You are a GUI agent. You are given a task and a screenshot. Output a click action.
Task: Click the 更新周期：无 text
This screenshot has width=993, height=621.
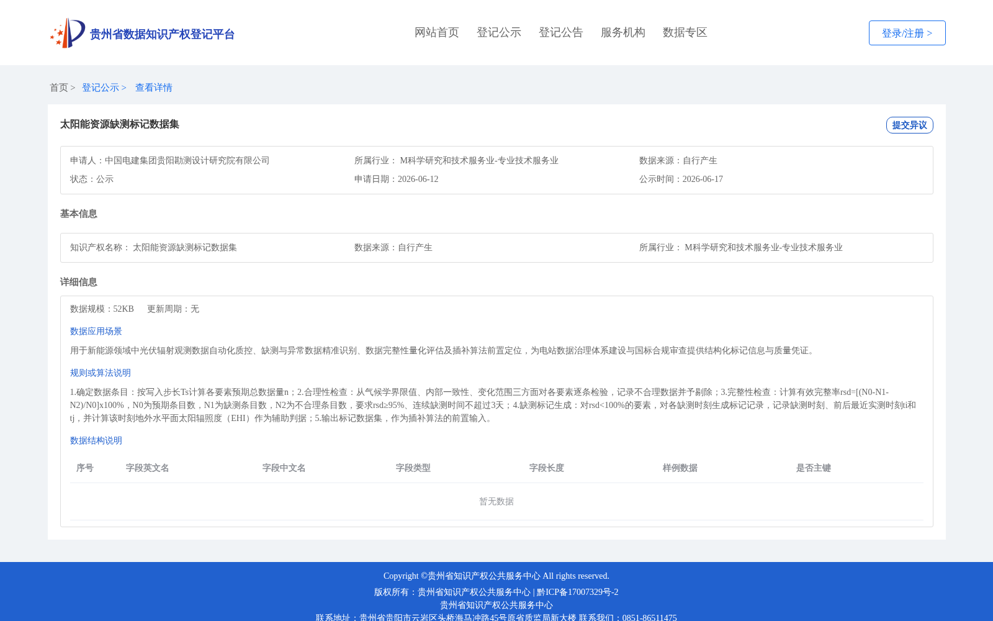[x=173, y=309]
